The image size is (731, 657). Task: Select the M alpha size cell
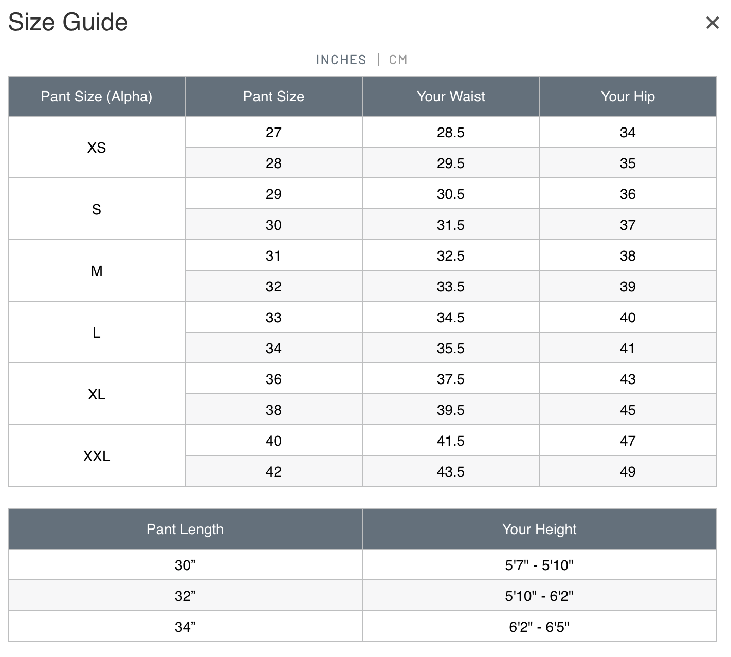[97, 271]
